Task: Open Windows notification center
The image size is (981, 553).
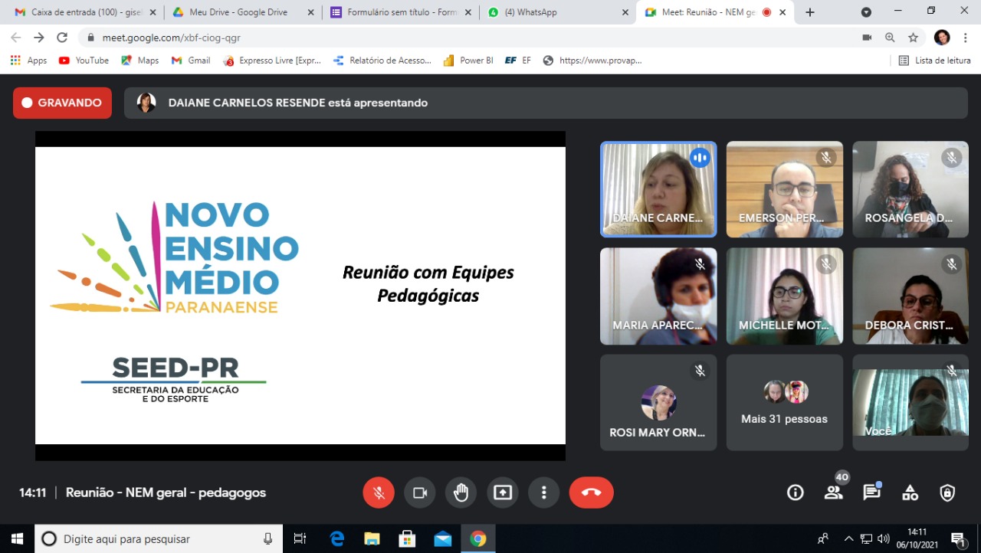Action: [958, 538]
